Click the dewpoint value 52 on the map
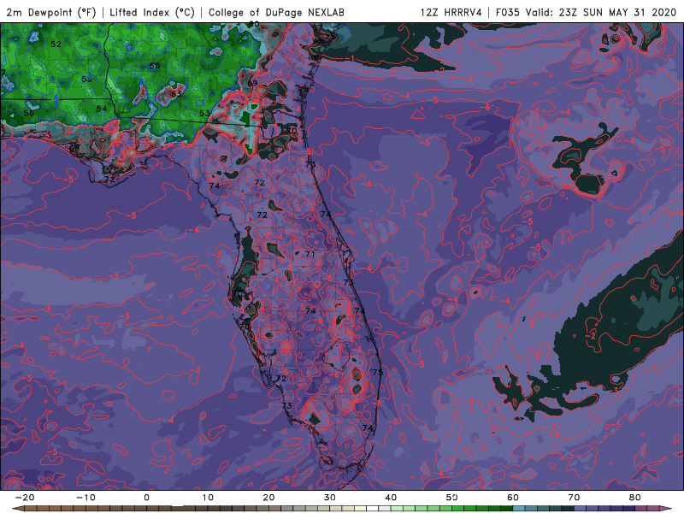This screenshot has width=684, height=513. pyautogui.click(x=56, y=44)
